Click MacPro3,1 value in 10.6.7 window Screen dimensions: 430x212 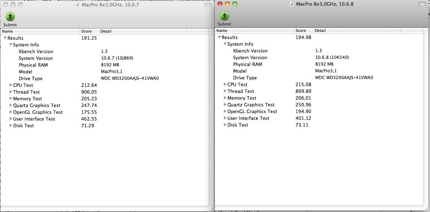(x=111, y=72)
